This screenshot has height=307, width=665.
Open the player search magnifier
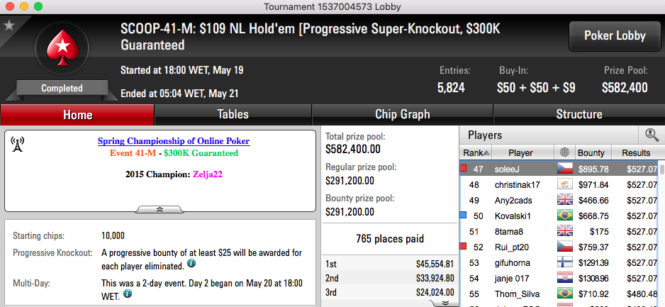point(652,135)
